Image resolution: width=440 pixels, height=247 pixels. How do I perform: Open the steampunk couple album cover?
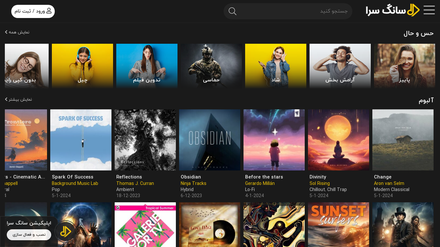tap(403, 224)
